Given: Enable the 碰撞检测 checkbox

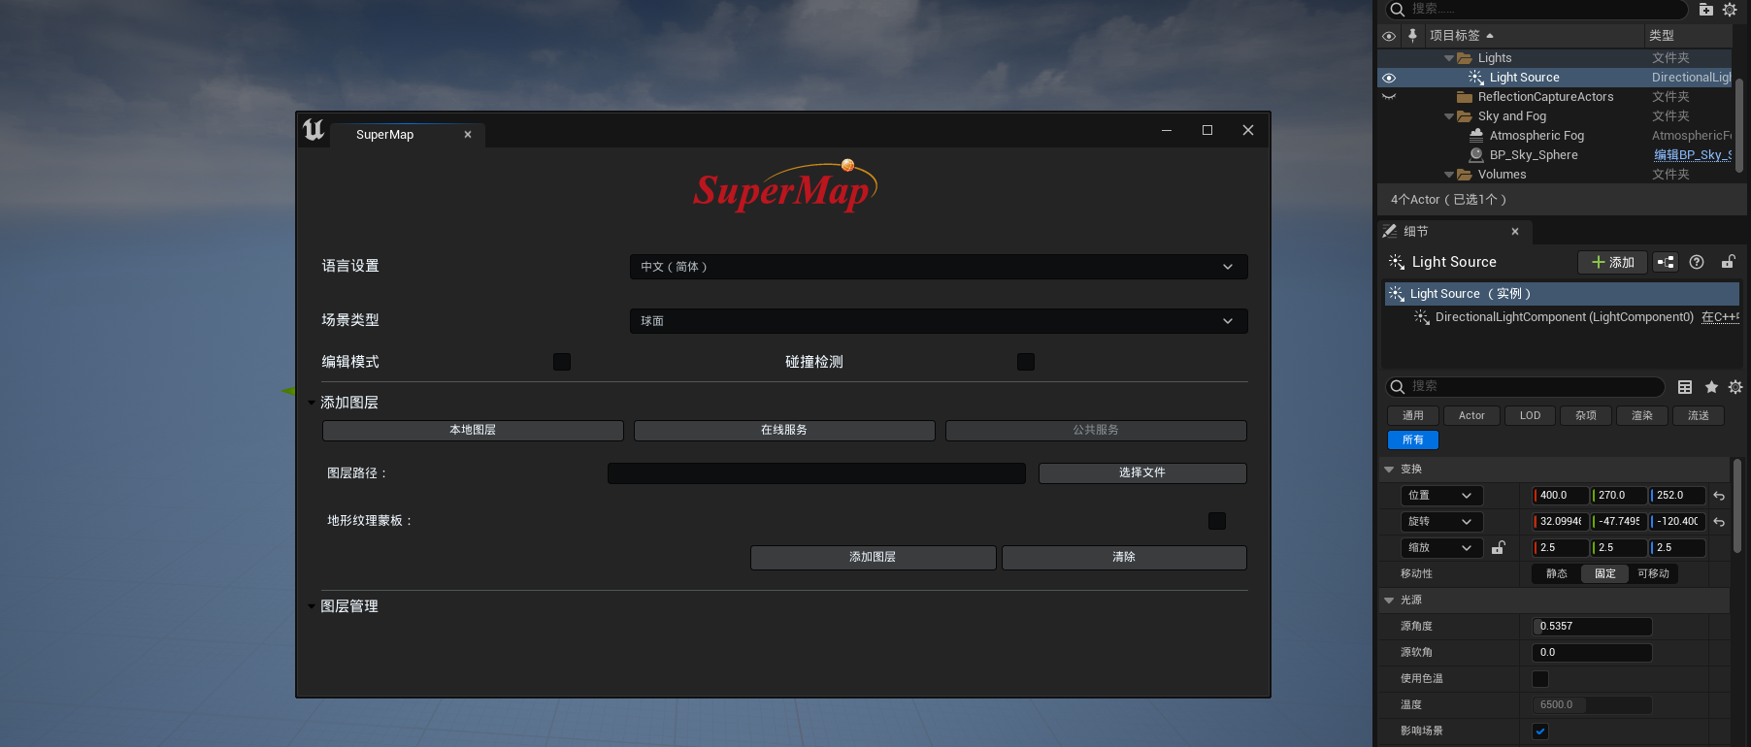Looking at the screenshot, I should click(1026, 362).
